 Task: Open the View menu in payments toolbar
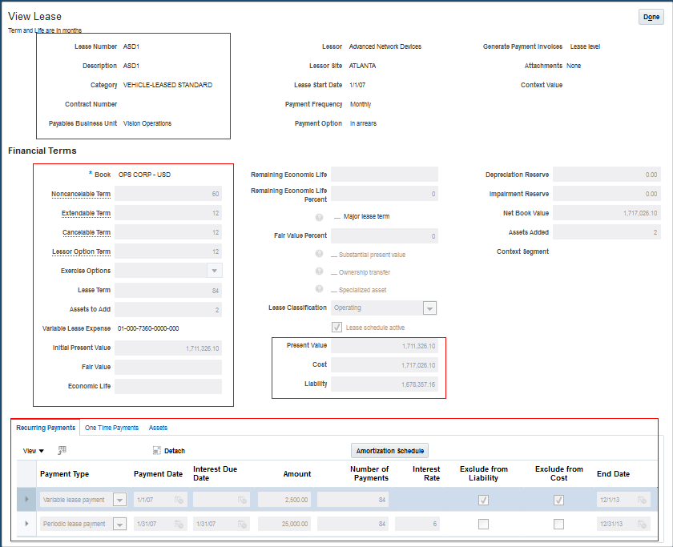[x=33, y=451]
